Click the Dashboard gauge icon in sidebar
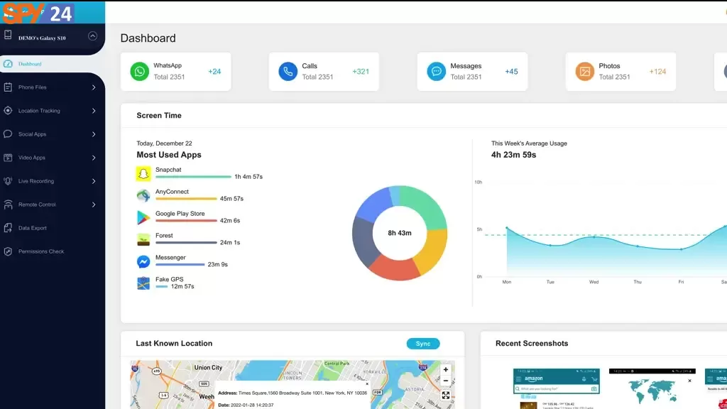727x409 pixels. coord(8,64)
